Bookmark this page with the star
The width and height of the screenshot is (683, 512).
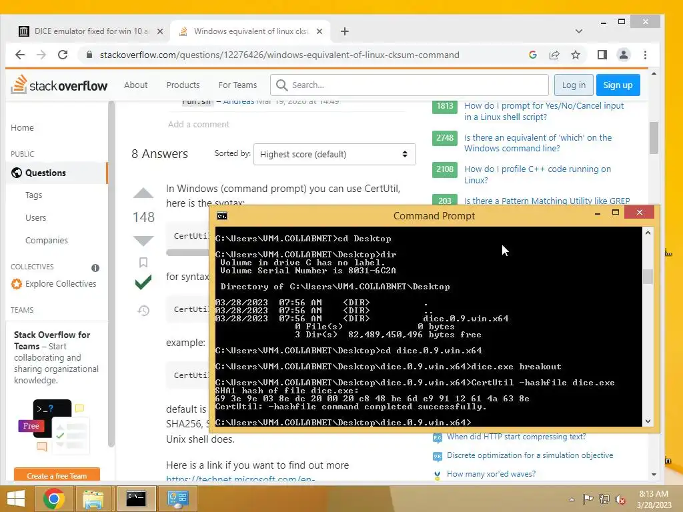pos(576,55)
